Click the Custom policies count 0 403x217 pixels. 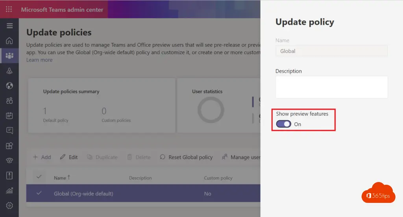(104, 111)
